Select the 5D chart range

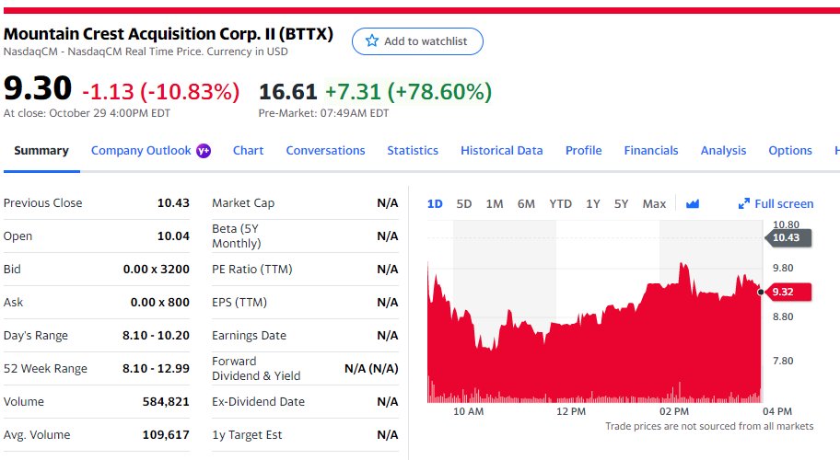tap(464, 204)
